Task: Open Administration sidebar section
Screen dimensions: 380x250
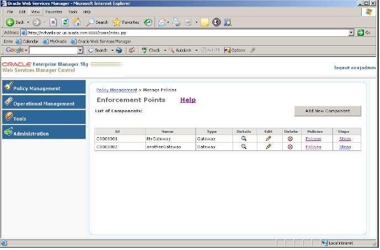Action: tap(44, 132)
